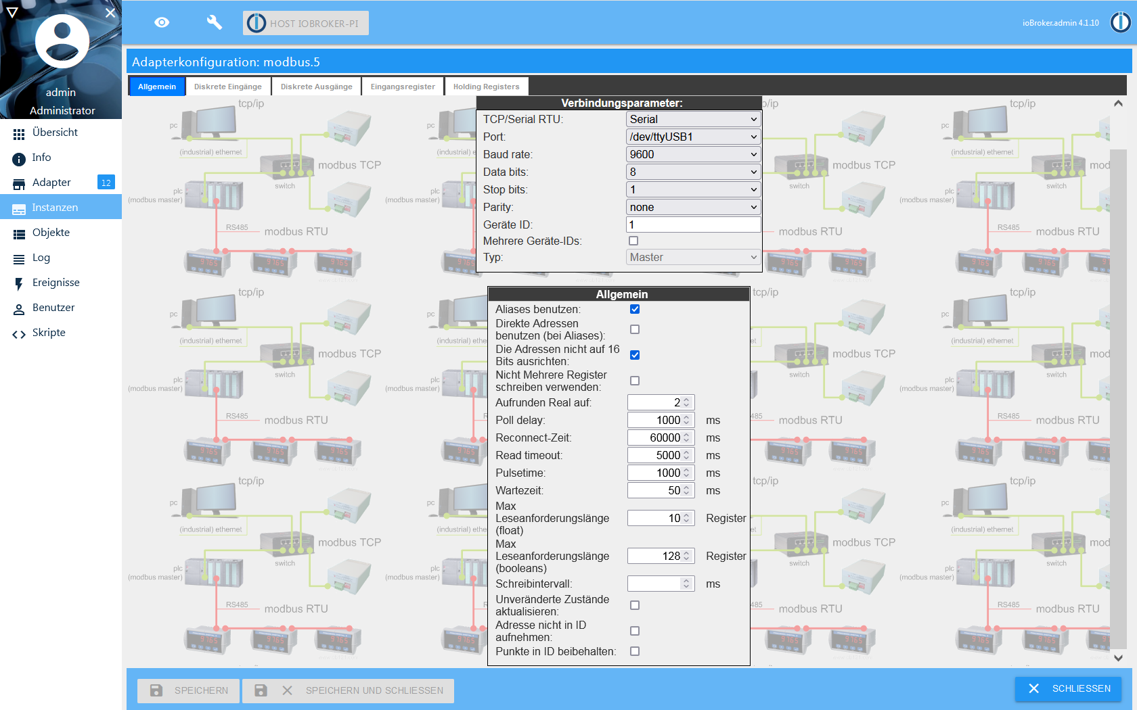Open the Baud rate dropdown
The image size is (1137, 710).
694,154
